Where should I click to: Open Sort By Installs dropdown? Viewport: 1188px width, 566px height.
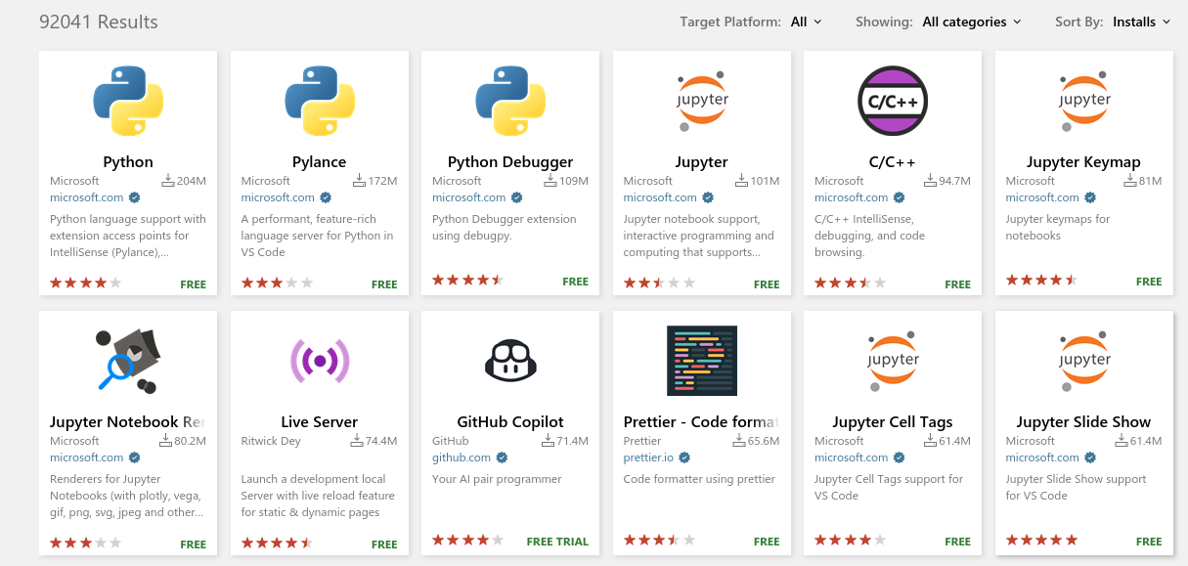(1142, 22)
